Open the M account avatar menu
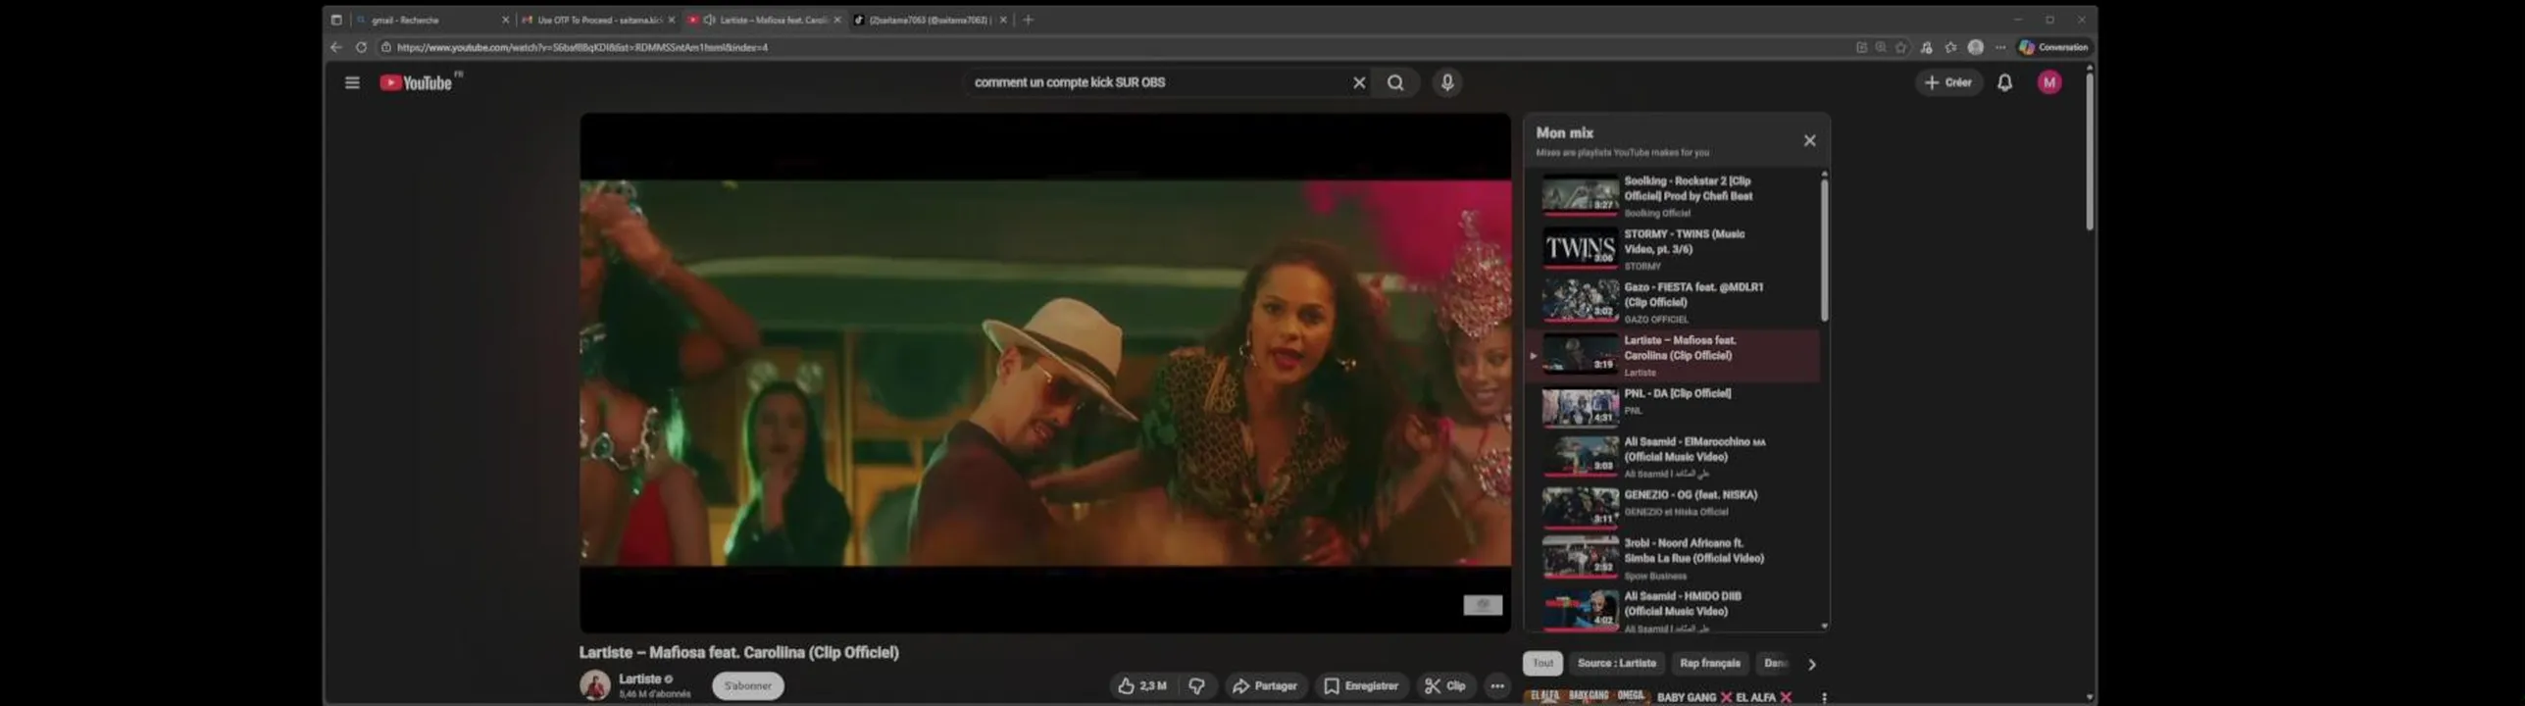Screen dimensions: 2525x706 click(x=2049, y=83)
